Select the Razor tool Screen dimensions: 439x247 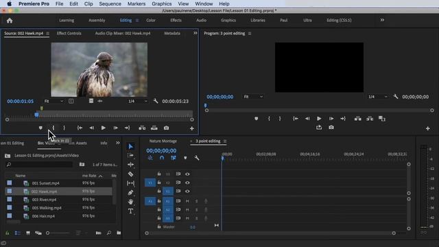pyautogui.click(x=130, y=174)
